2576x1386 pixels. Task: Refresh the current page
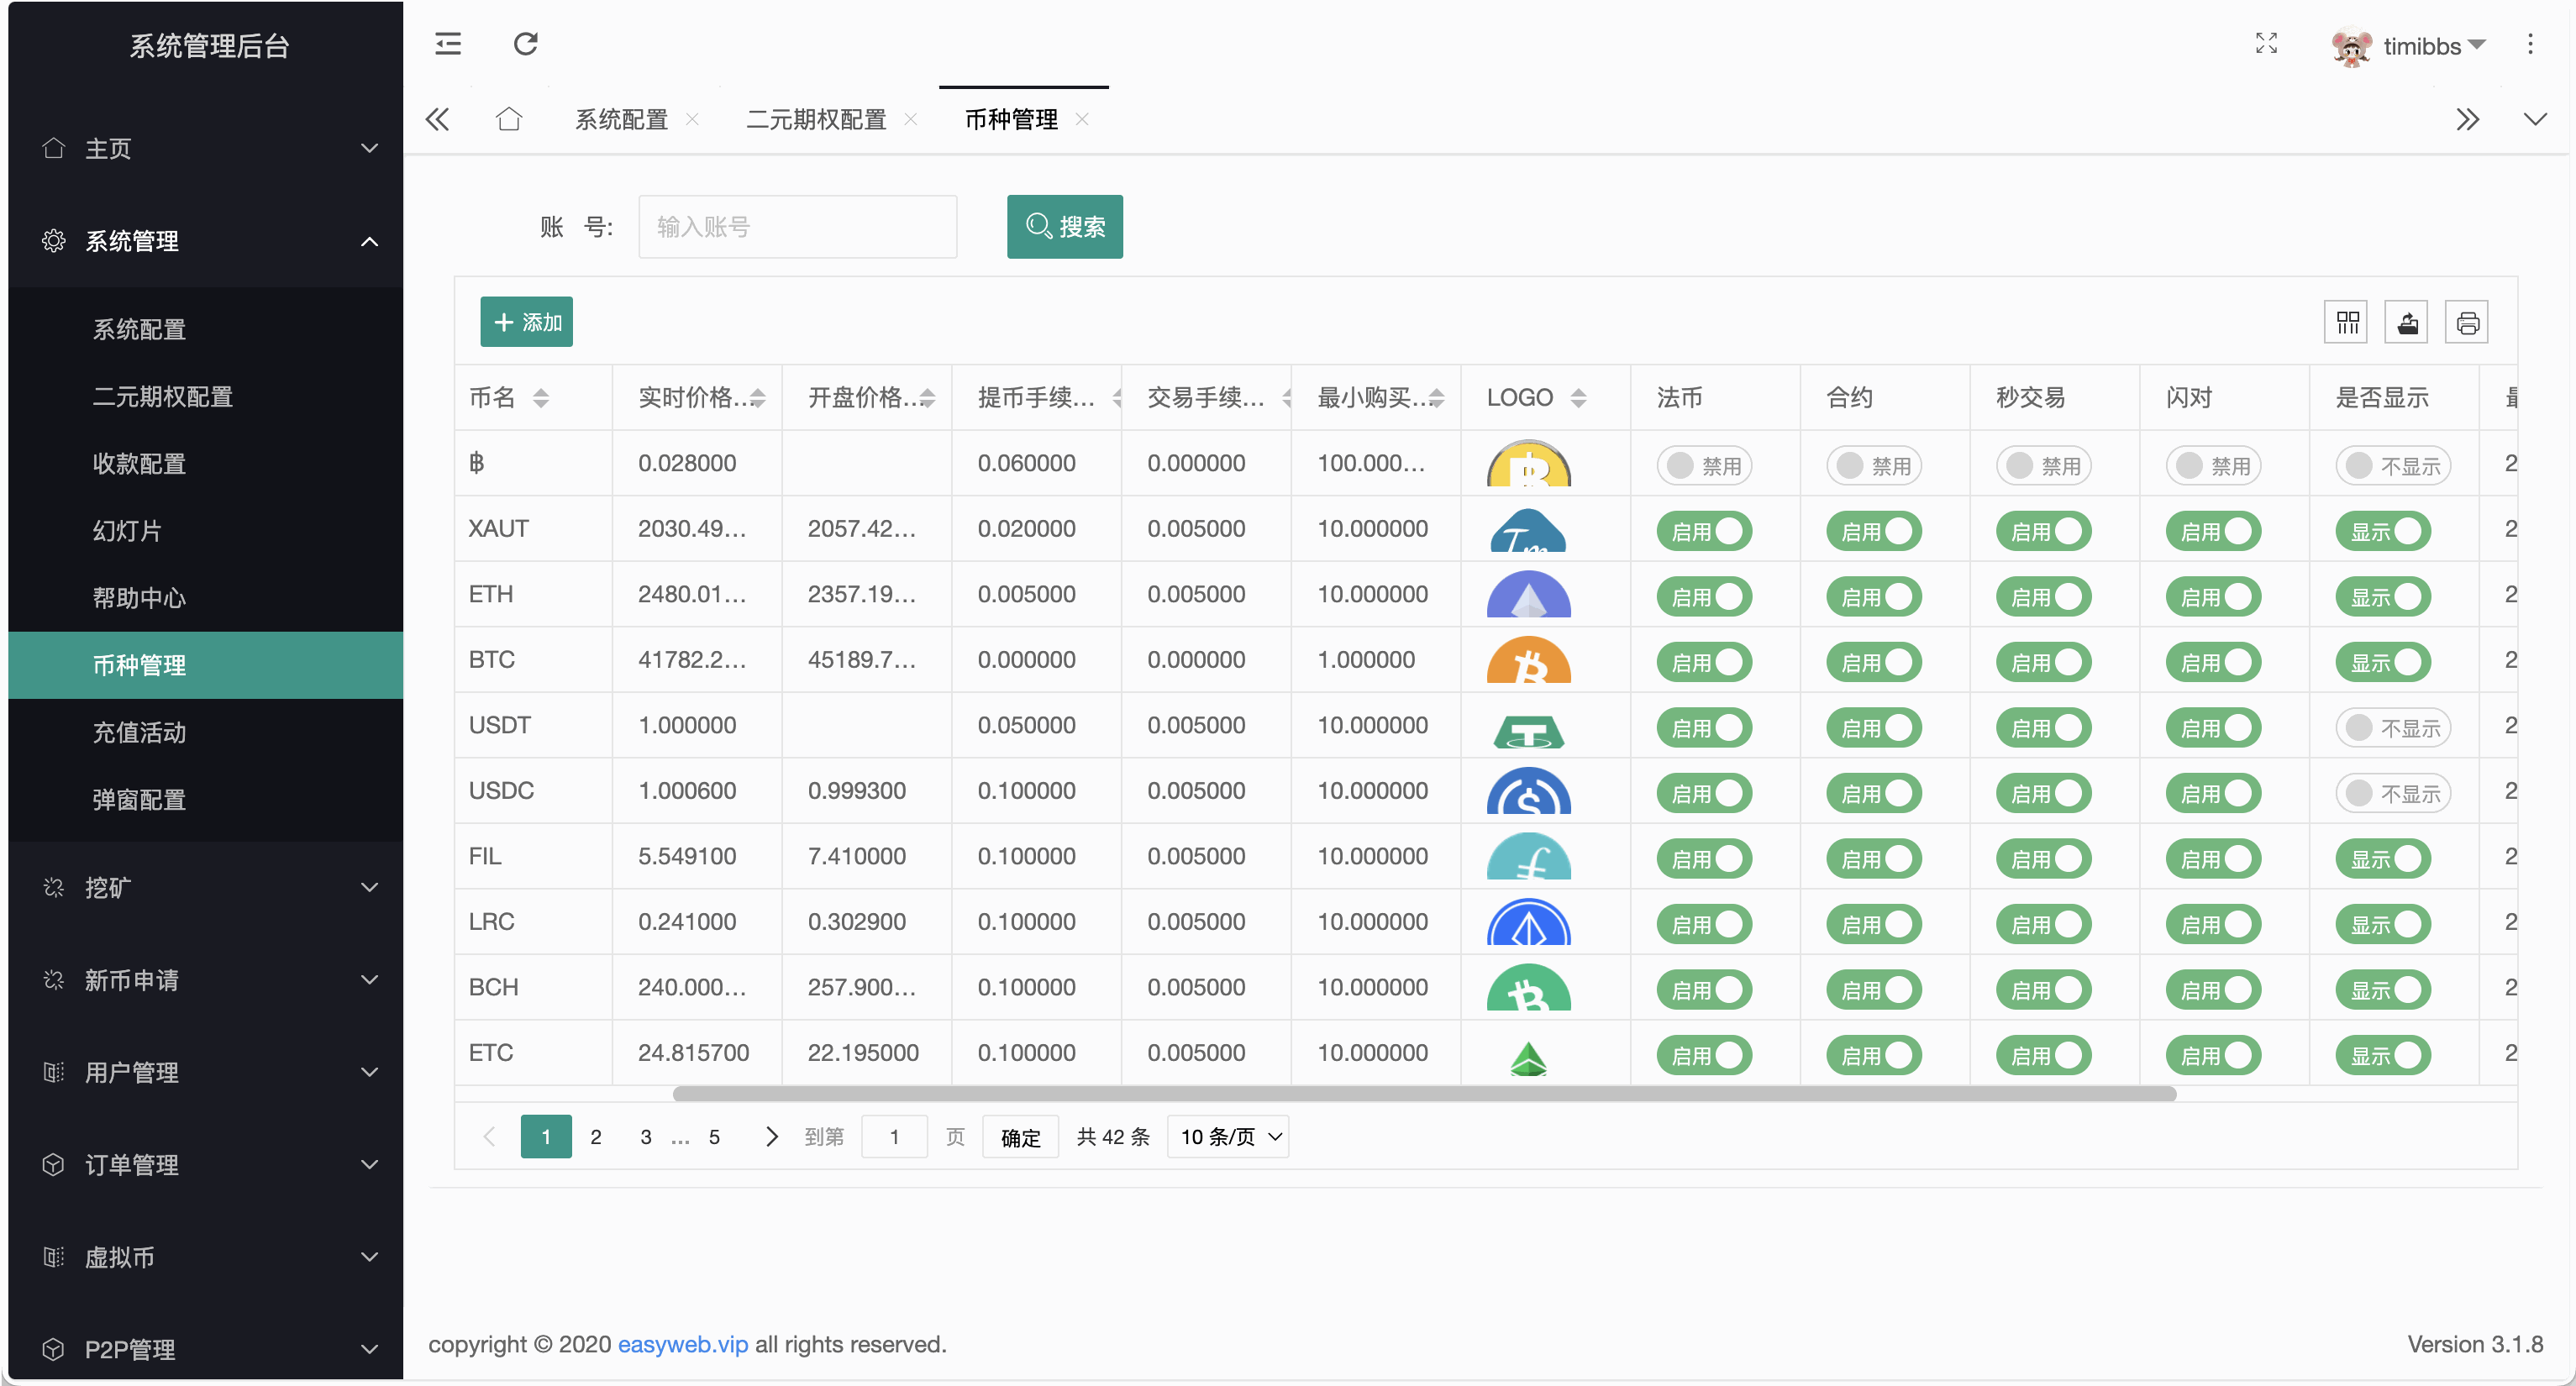click(x=524, y=44)
